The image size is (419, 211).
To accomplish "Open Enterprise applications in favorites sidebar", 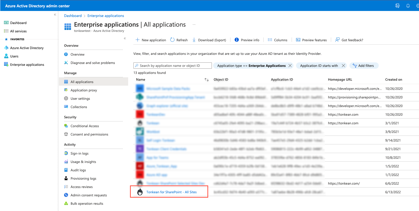I will click(x=27, y=65).
